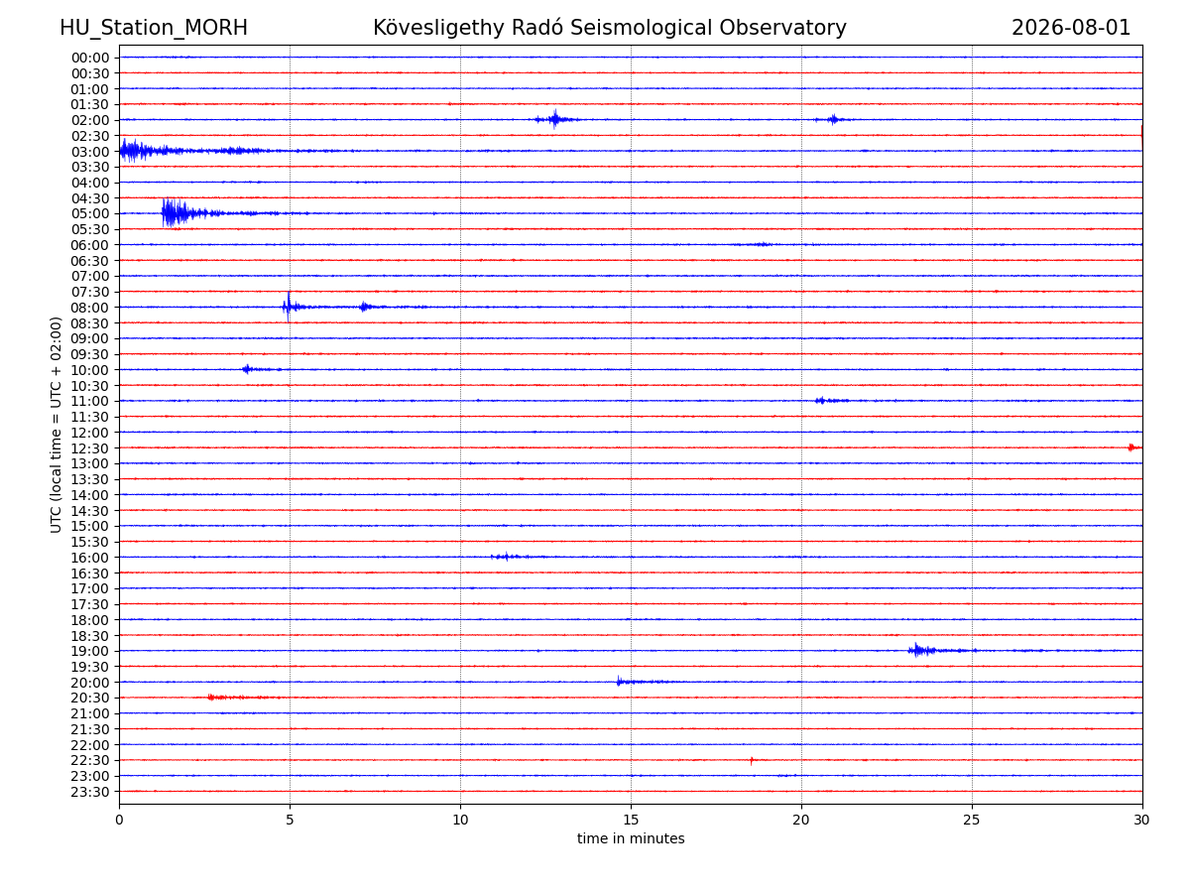Click the 19:00 time row label

[90, 652]
